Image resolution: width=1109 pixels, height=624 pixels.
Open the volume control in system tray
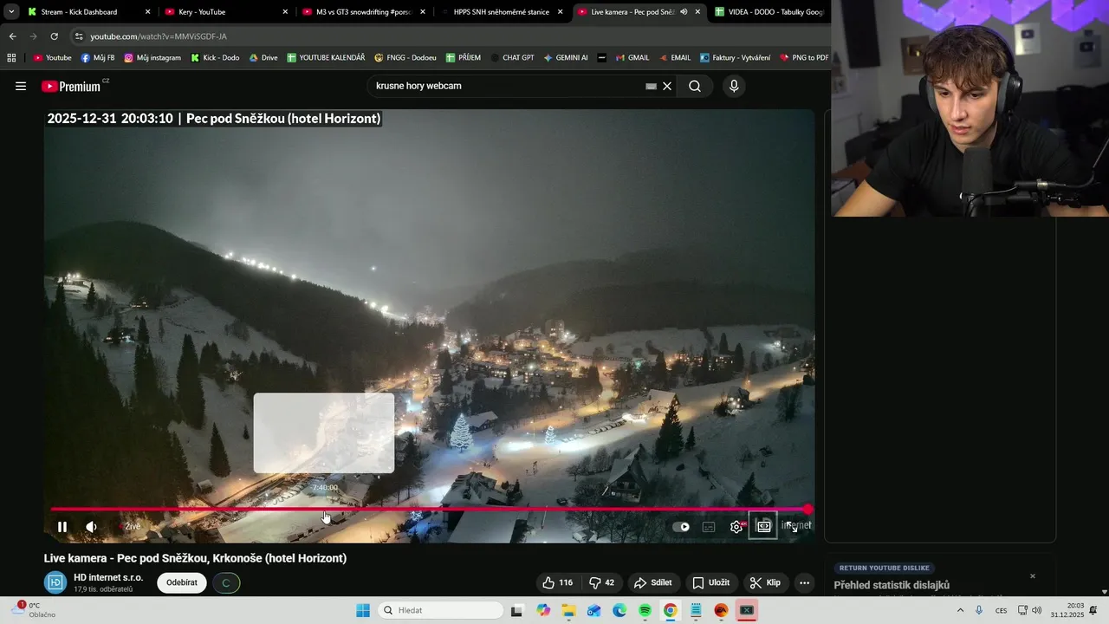1037,610
